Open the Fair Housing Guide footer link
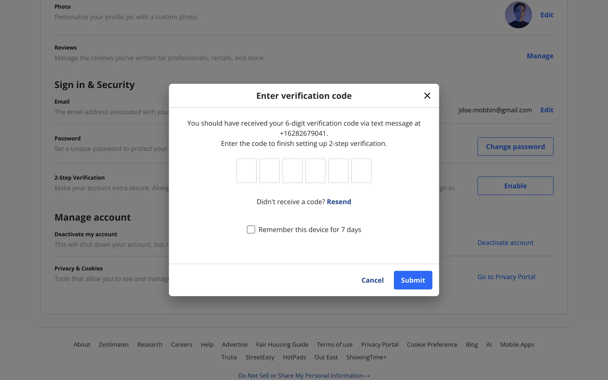608x380 pixels. click(282, 345)
